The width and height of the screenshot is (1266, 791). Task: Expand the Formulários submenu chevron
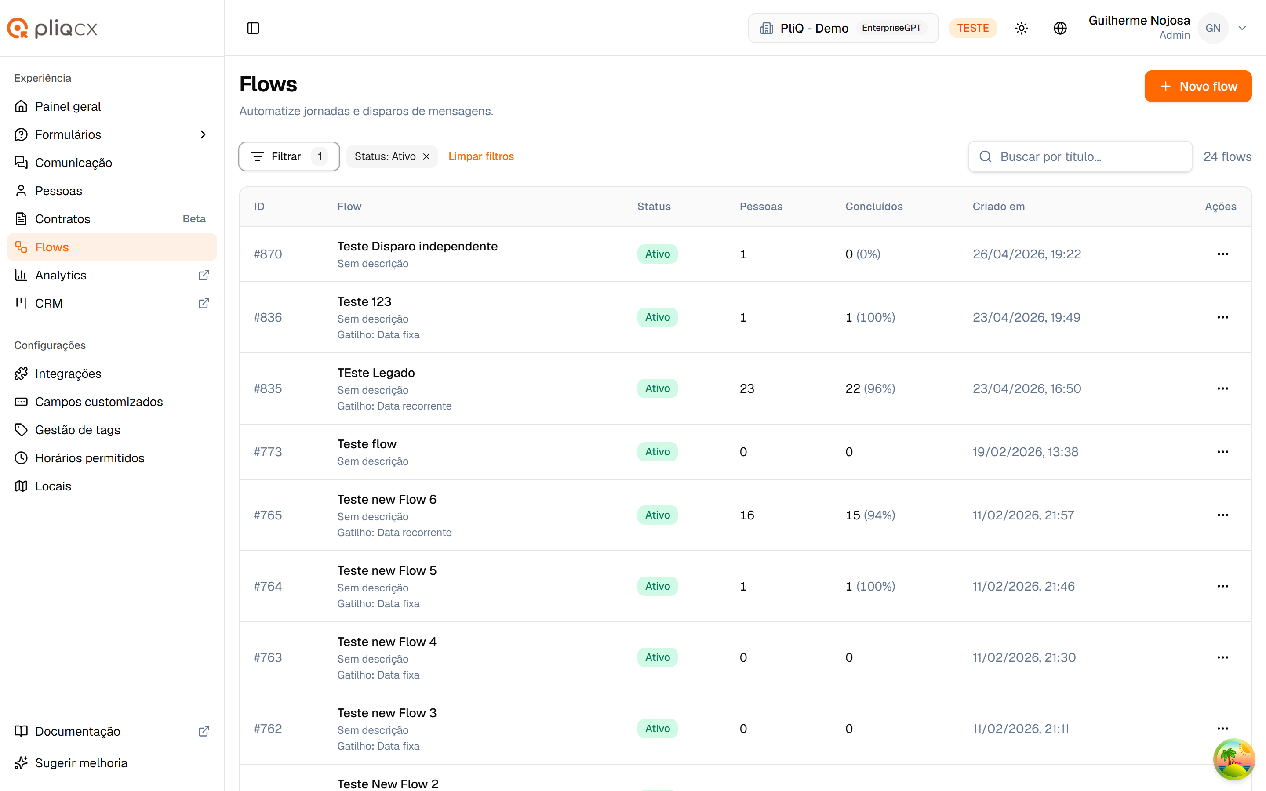click(203, 134)
